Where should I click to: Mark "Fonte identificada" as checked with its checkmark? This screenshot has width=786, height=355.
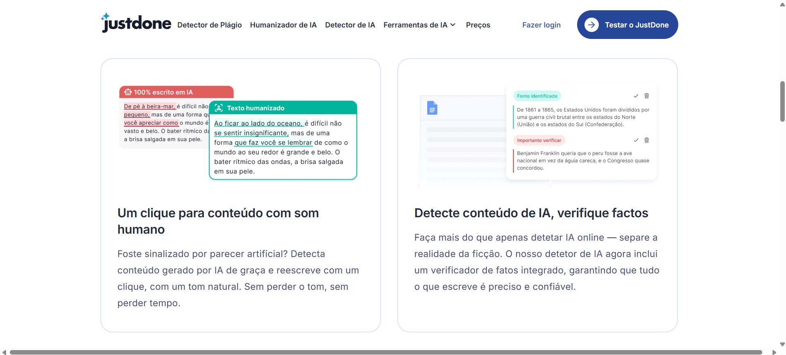pyautogui.click(x=636, y=96)
